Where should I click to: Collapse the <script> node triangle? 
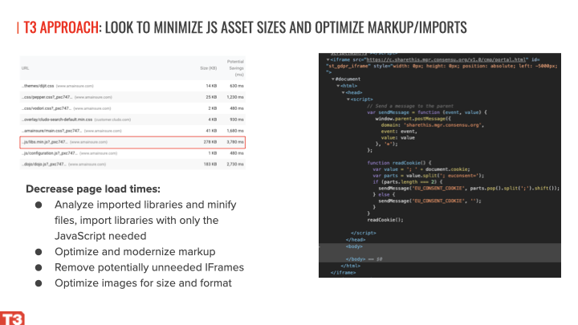click(348, 100)
